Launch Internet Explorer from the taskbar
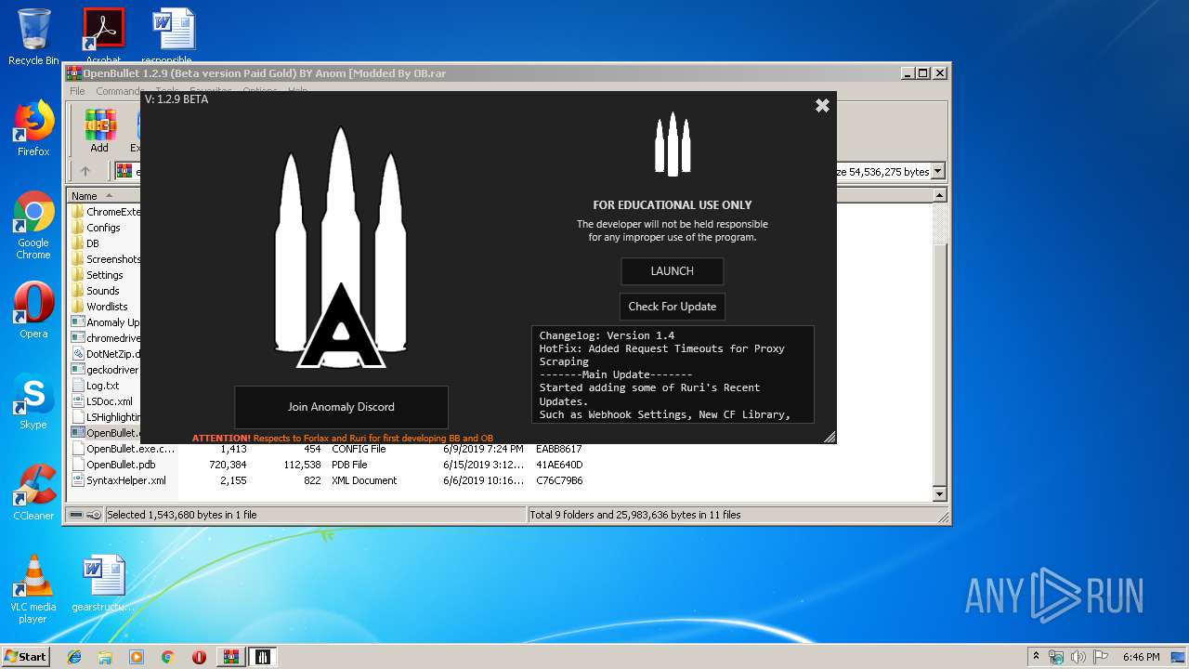1189x669 pixels. 74,657
